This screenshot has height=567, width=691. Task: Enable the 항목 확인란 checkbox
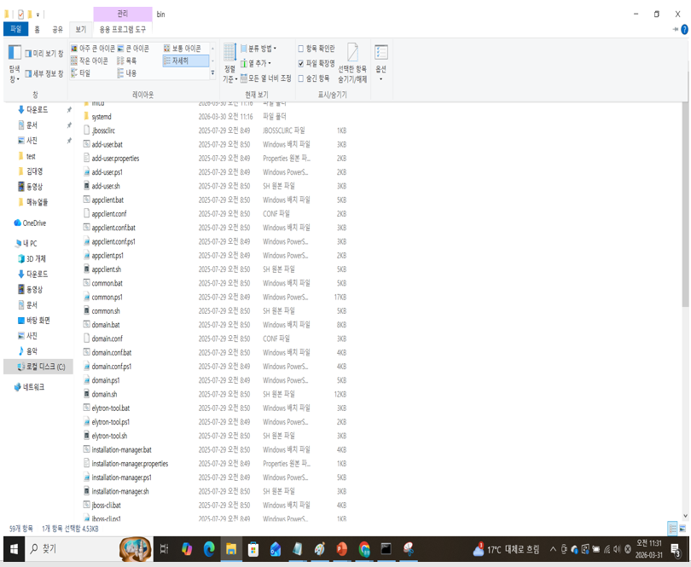click(x=301, y=49)
